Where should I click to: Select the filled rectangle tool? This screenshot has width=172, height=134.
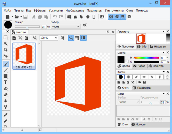[x=5, y=76]
